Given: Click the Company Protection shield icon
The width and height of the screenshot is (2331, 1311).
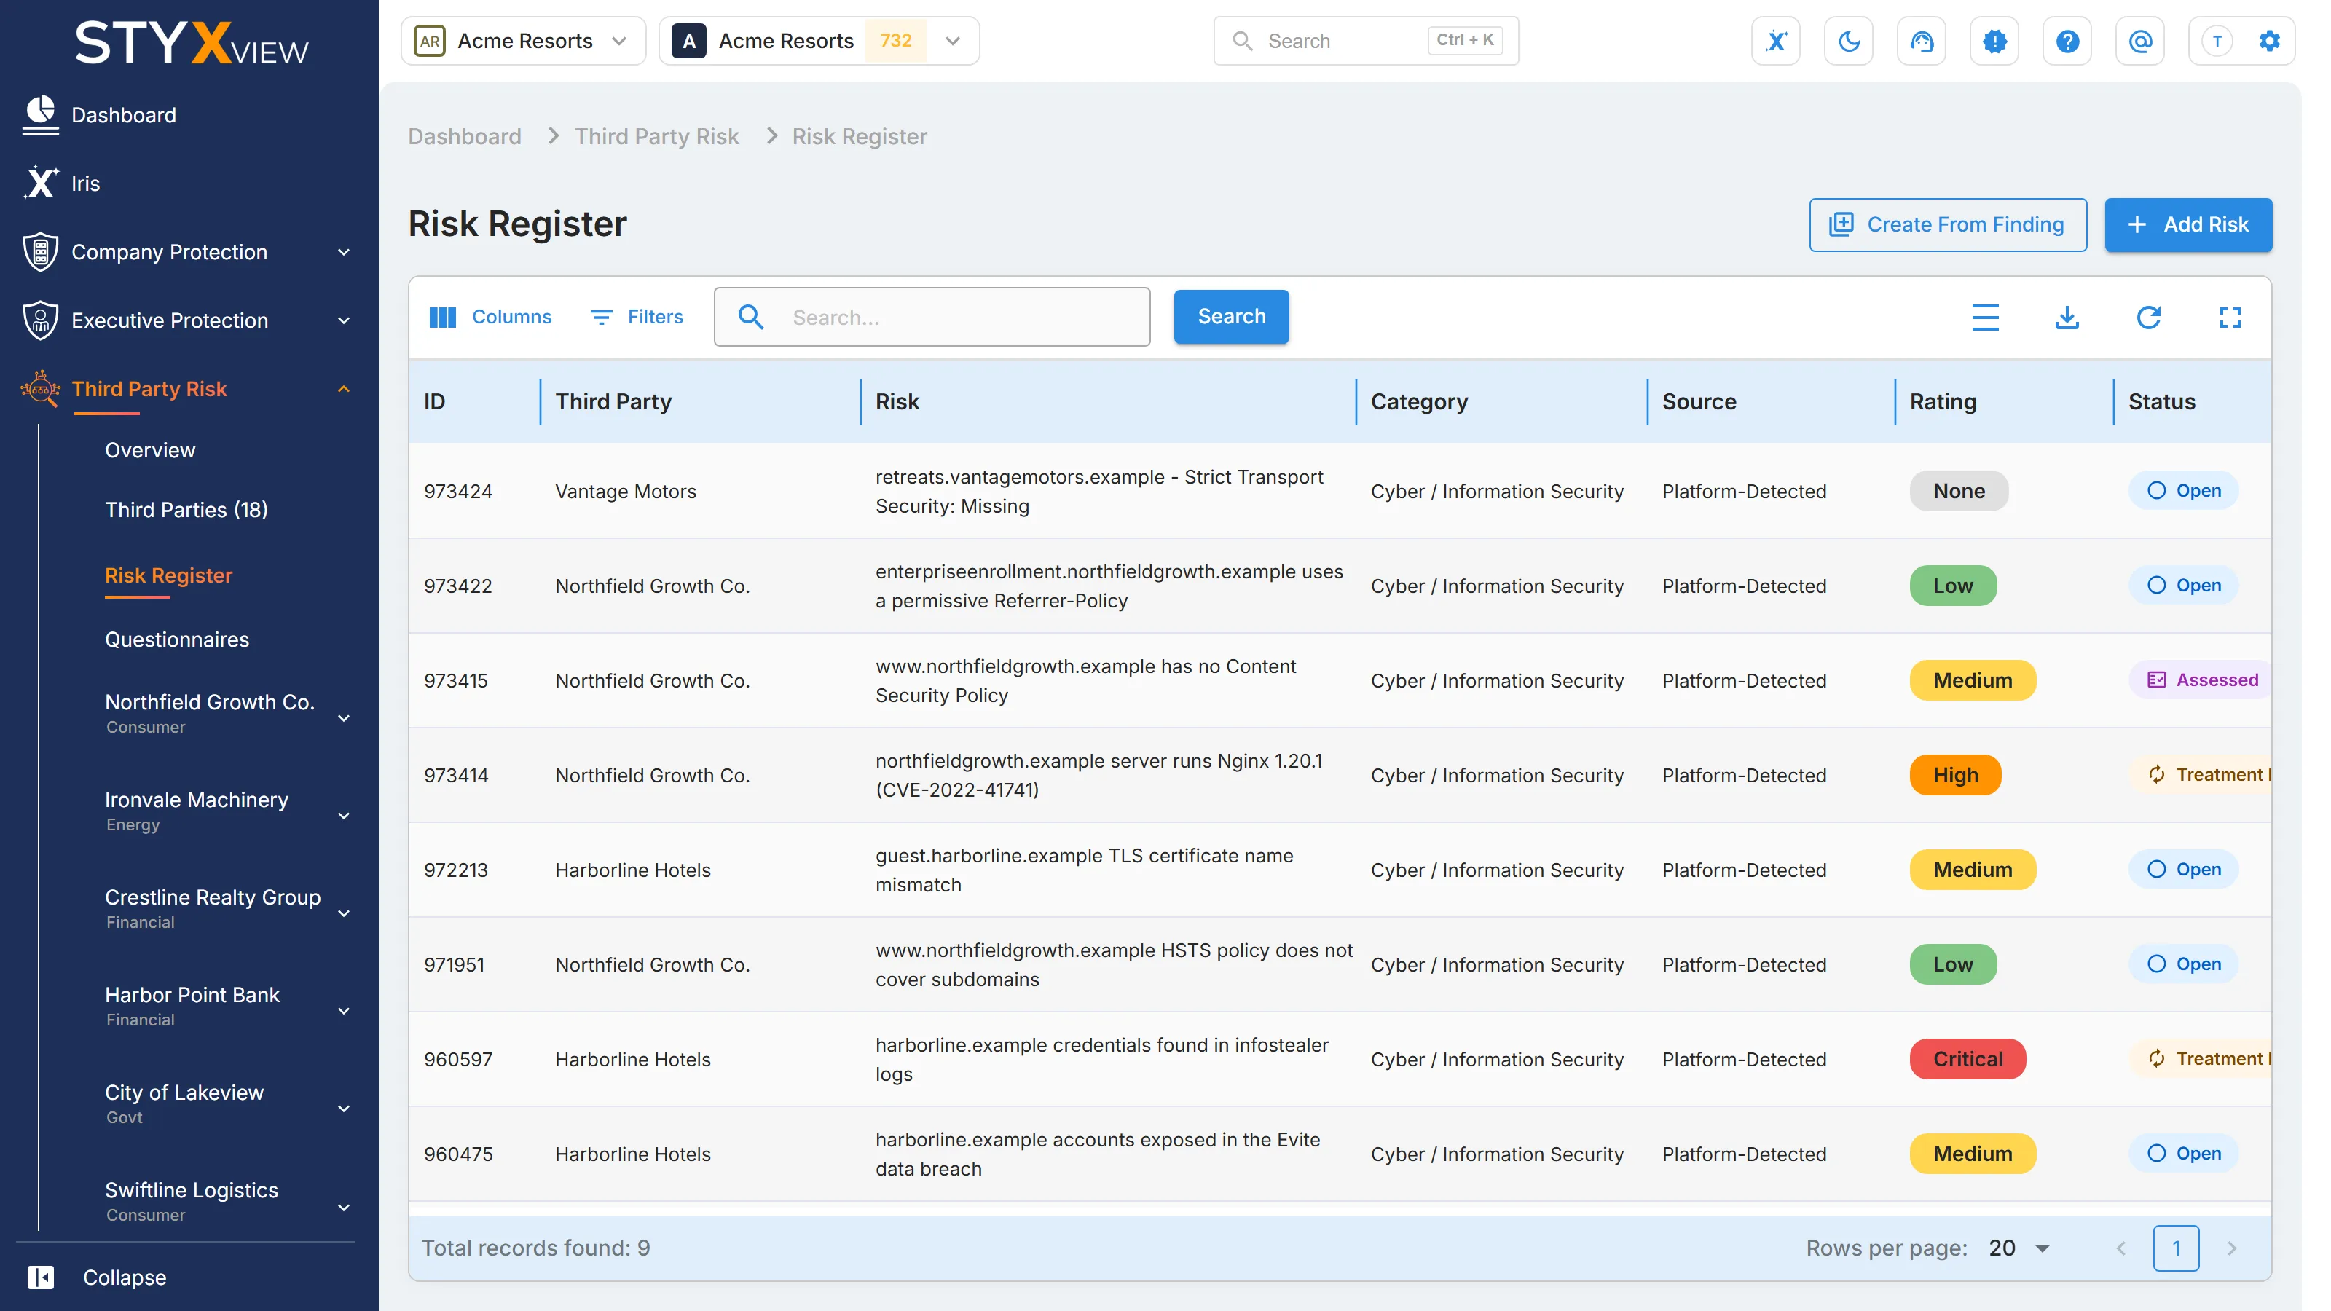Looking at the screenshot, I should click(x=40, y=251).
